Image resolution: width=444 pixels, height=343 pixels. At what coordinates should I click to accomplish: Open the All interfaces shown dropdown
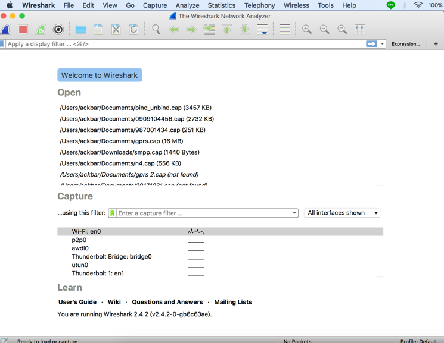[x=342, y=213]
